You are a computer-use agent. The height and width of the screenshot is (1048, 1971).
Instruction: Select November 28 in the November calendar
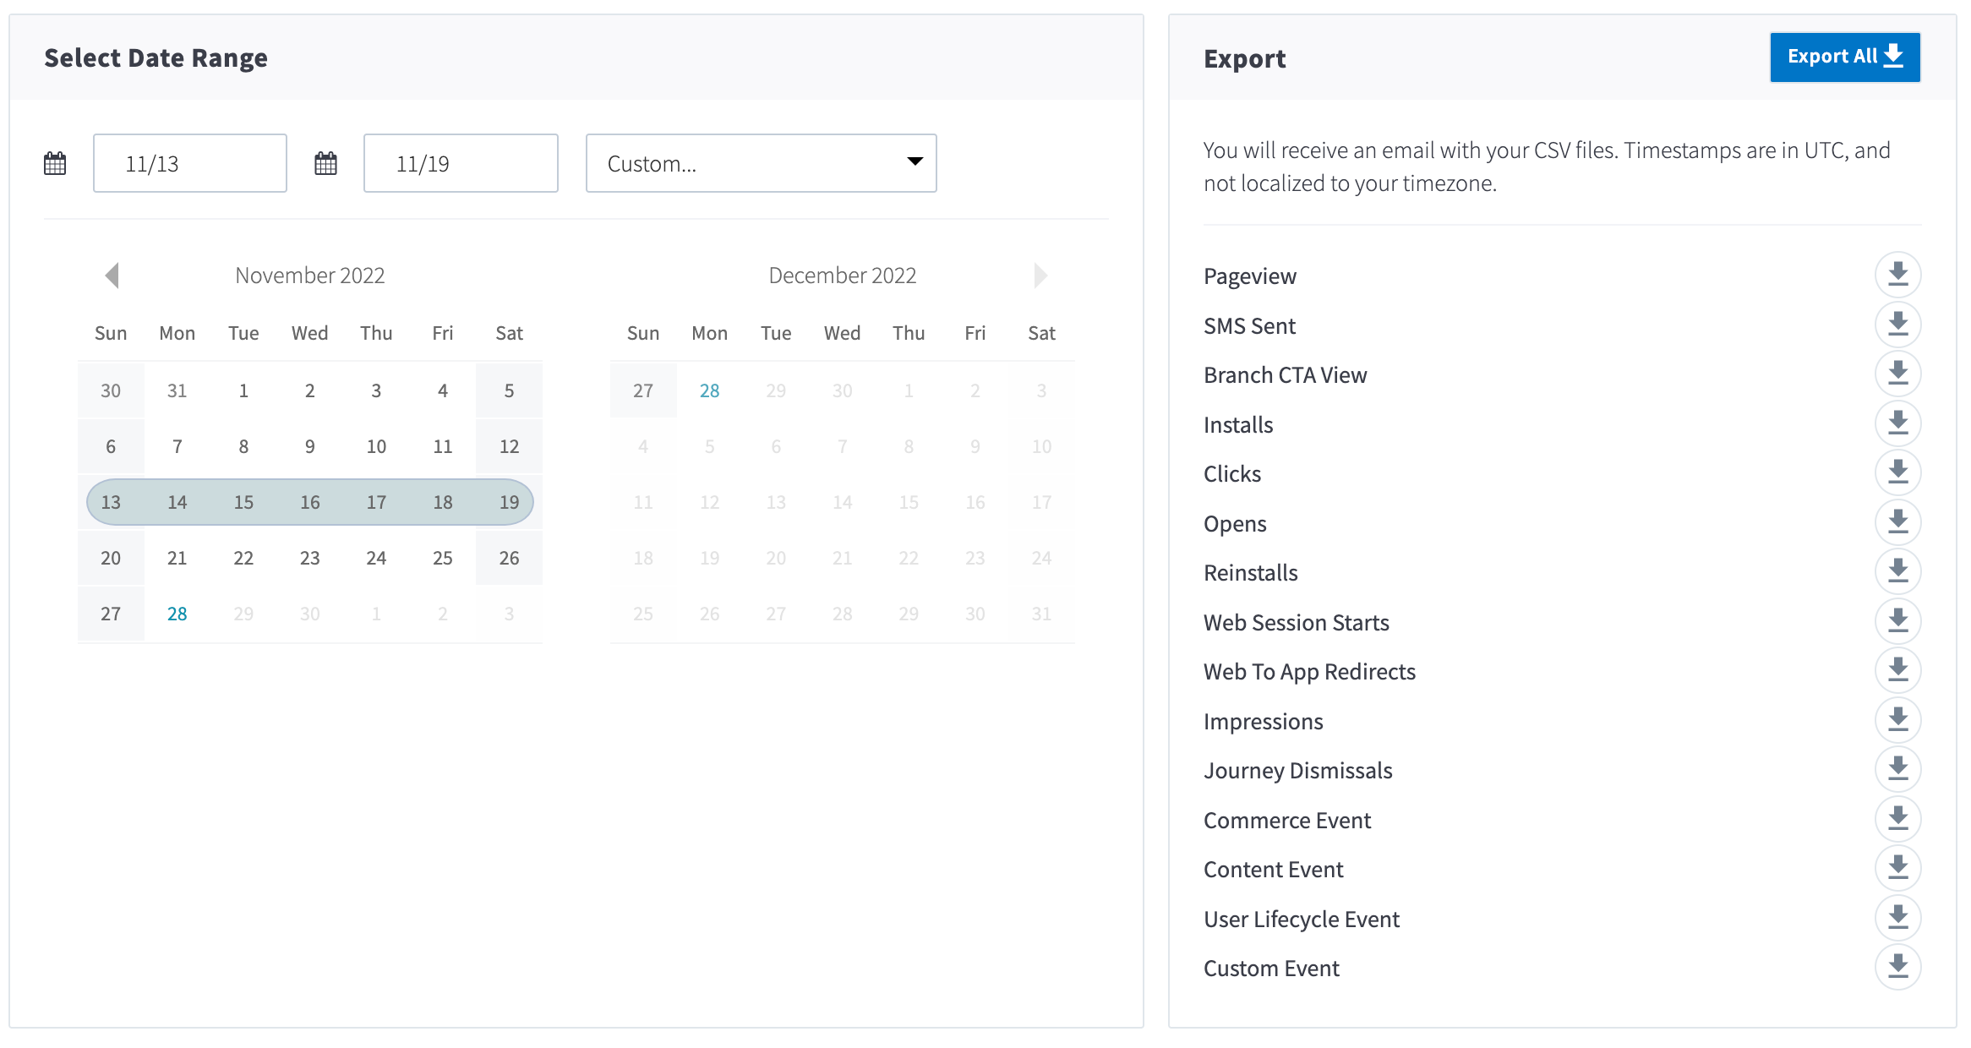pos(177,614)
